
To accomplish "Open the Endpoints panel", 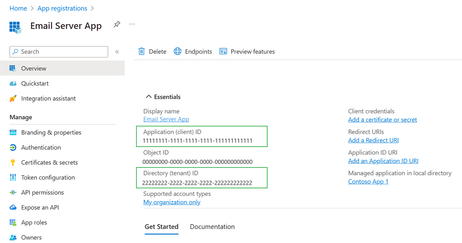I will tap(193, 51).
